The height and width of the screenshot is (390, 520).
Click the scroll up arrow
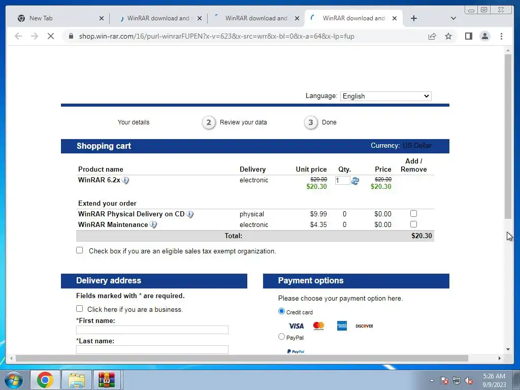[x=508, y=51]
